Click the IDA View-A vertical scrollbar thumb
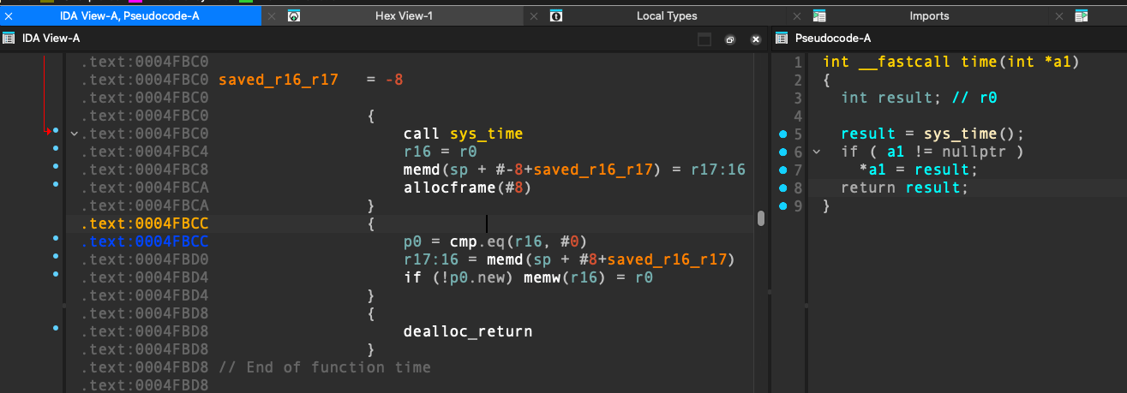 760,219
